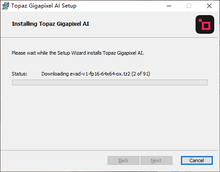Click empty footer area left of Back
This screenshot has height=172, width=220.
pos(55,160)
